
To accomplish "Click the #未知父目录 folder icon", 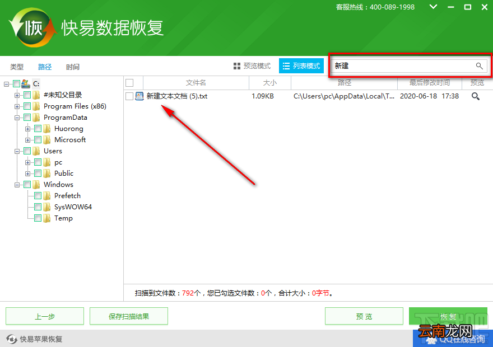I will pyautogui.click(x=36, y=95).
